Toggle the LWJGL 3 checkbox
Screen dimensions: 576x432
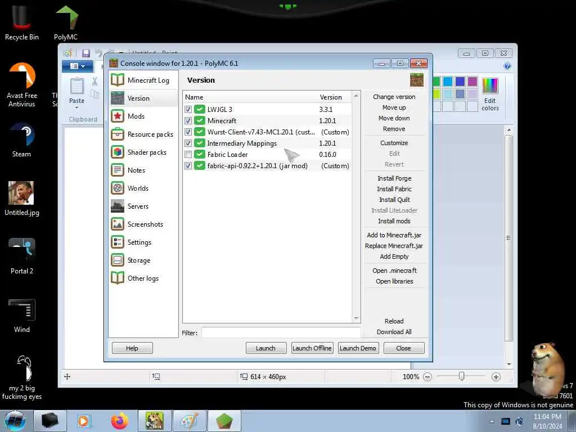(188, 110)
